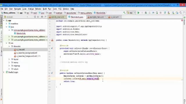Click gauravkumar breadcrumb in navigation bar
This screenshot has height=104, width=186.
click(70, 13)
